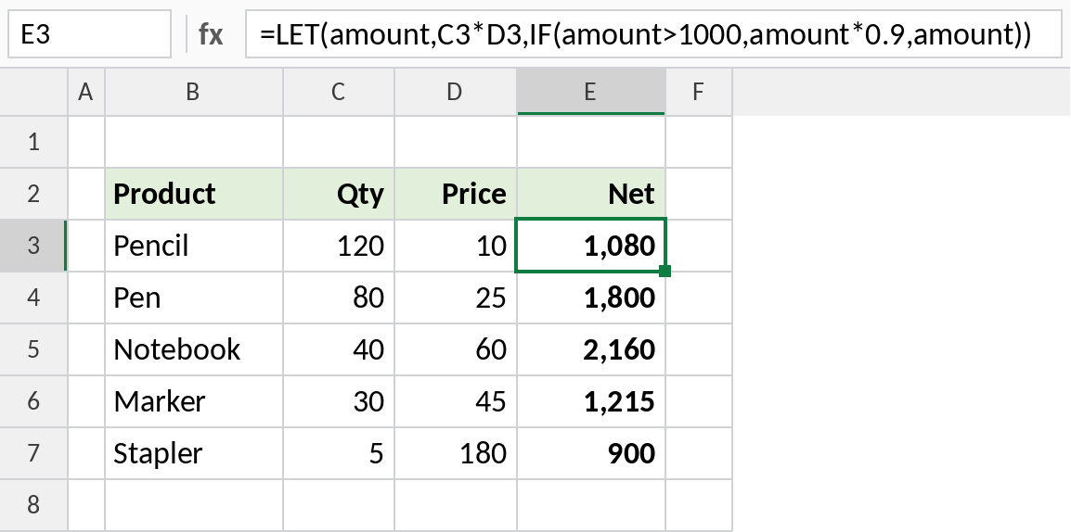The image size is (1071, 532).
Task: Select Stapler quantity cell with 5
Action: (338, 453)
